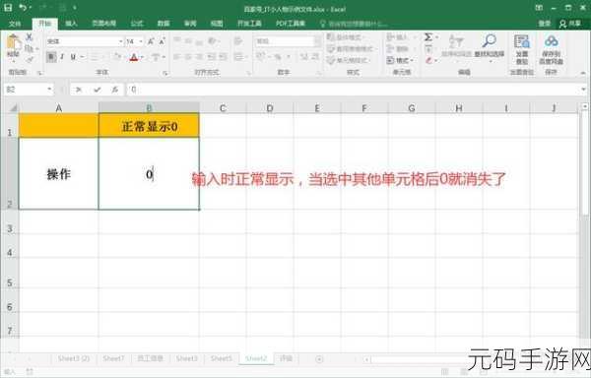Click the Merge and Center alignment icon
Image resolution: width=591 pixels, height=378 pixels.
[x=239, y=57]
